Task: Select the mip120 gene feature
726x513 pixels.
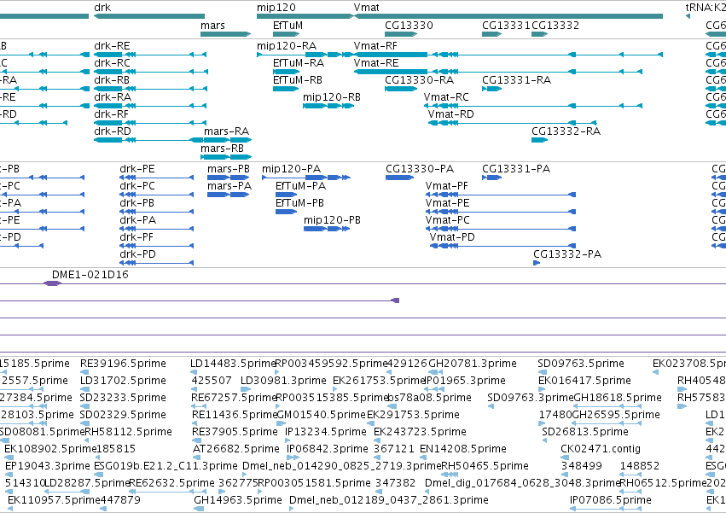Action: click(305, 16)
